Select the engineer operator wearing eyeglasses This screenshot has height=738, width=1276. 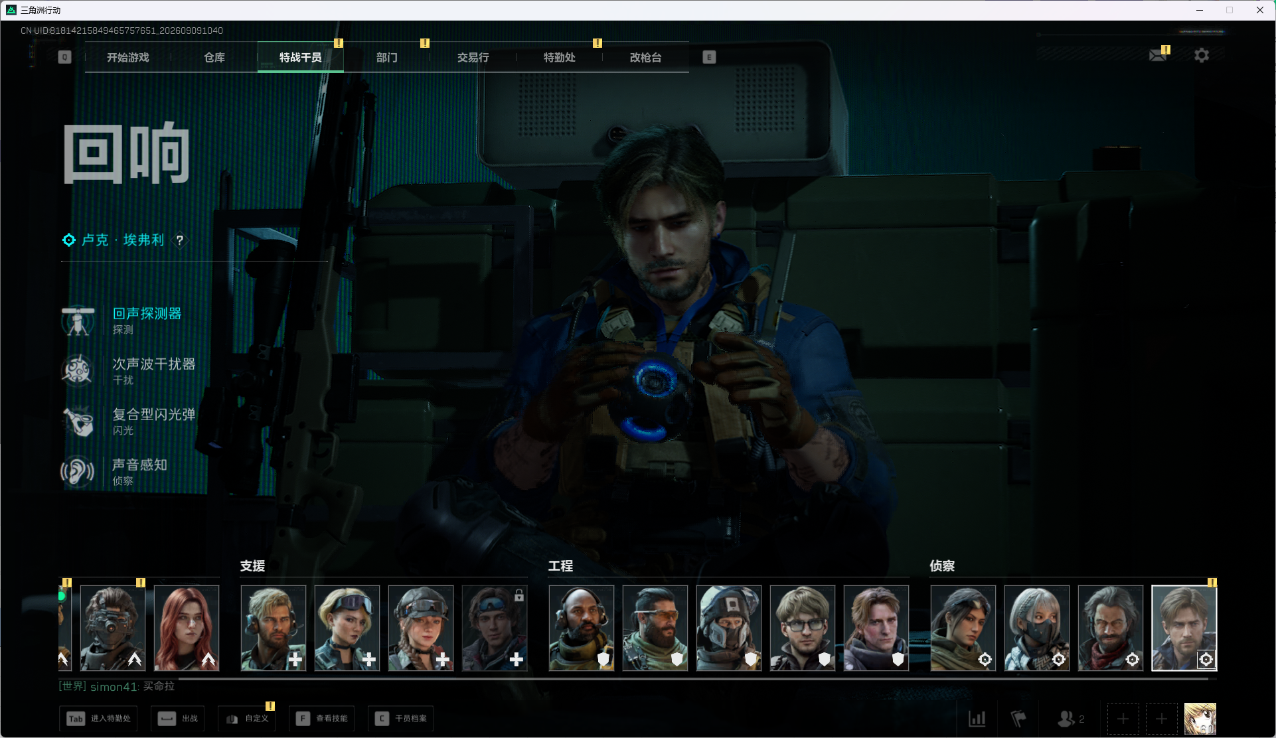tap(803, 628)
